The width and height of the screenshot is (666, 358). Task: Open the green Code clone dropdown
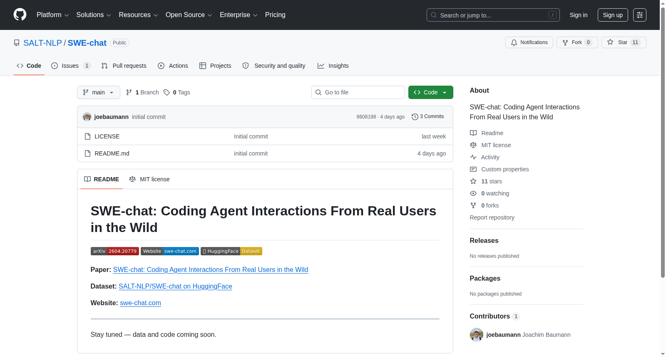pyautogui.click(x=431, y=92)
